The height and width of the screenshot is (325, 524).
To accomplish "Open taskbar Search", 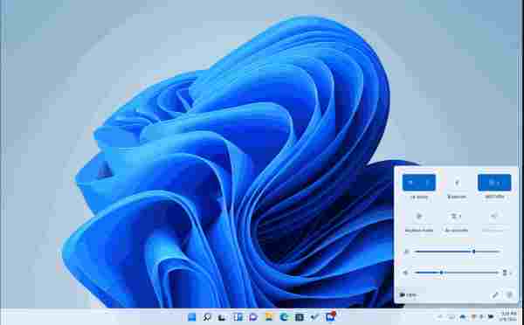I will pos(207,317).
